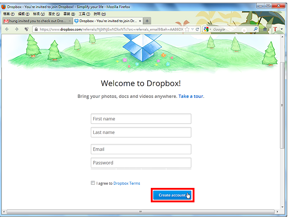Close the Dropbox invitation tab
This screenshot has width=289, height=219.
(x=140, y=21)
